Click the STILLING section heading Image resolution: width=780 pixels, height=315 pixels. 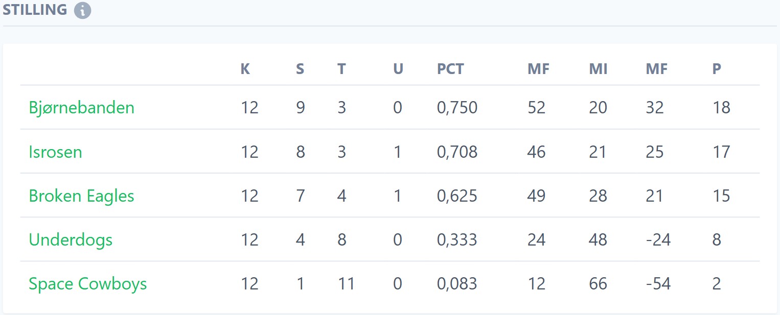pyautogui.click(x=35, y=10)
